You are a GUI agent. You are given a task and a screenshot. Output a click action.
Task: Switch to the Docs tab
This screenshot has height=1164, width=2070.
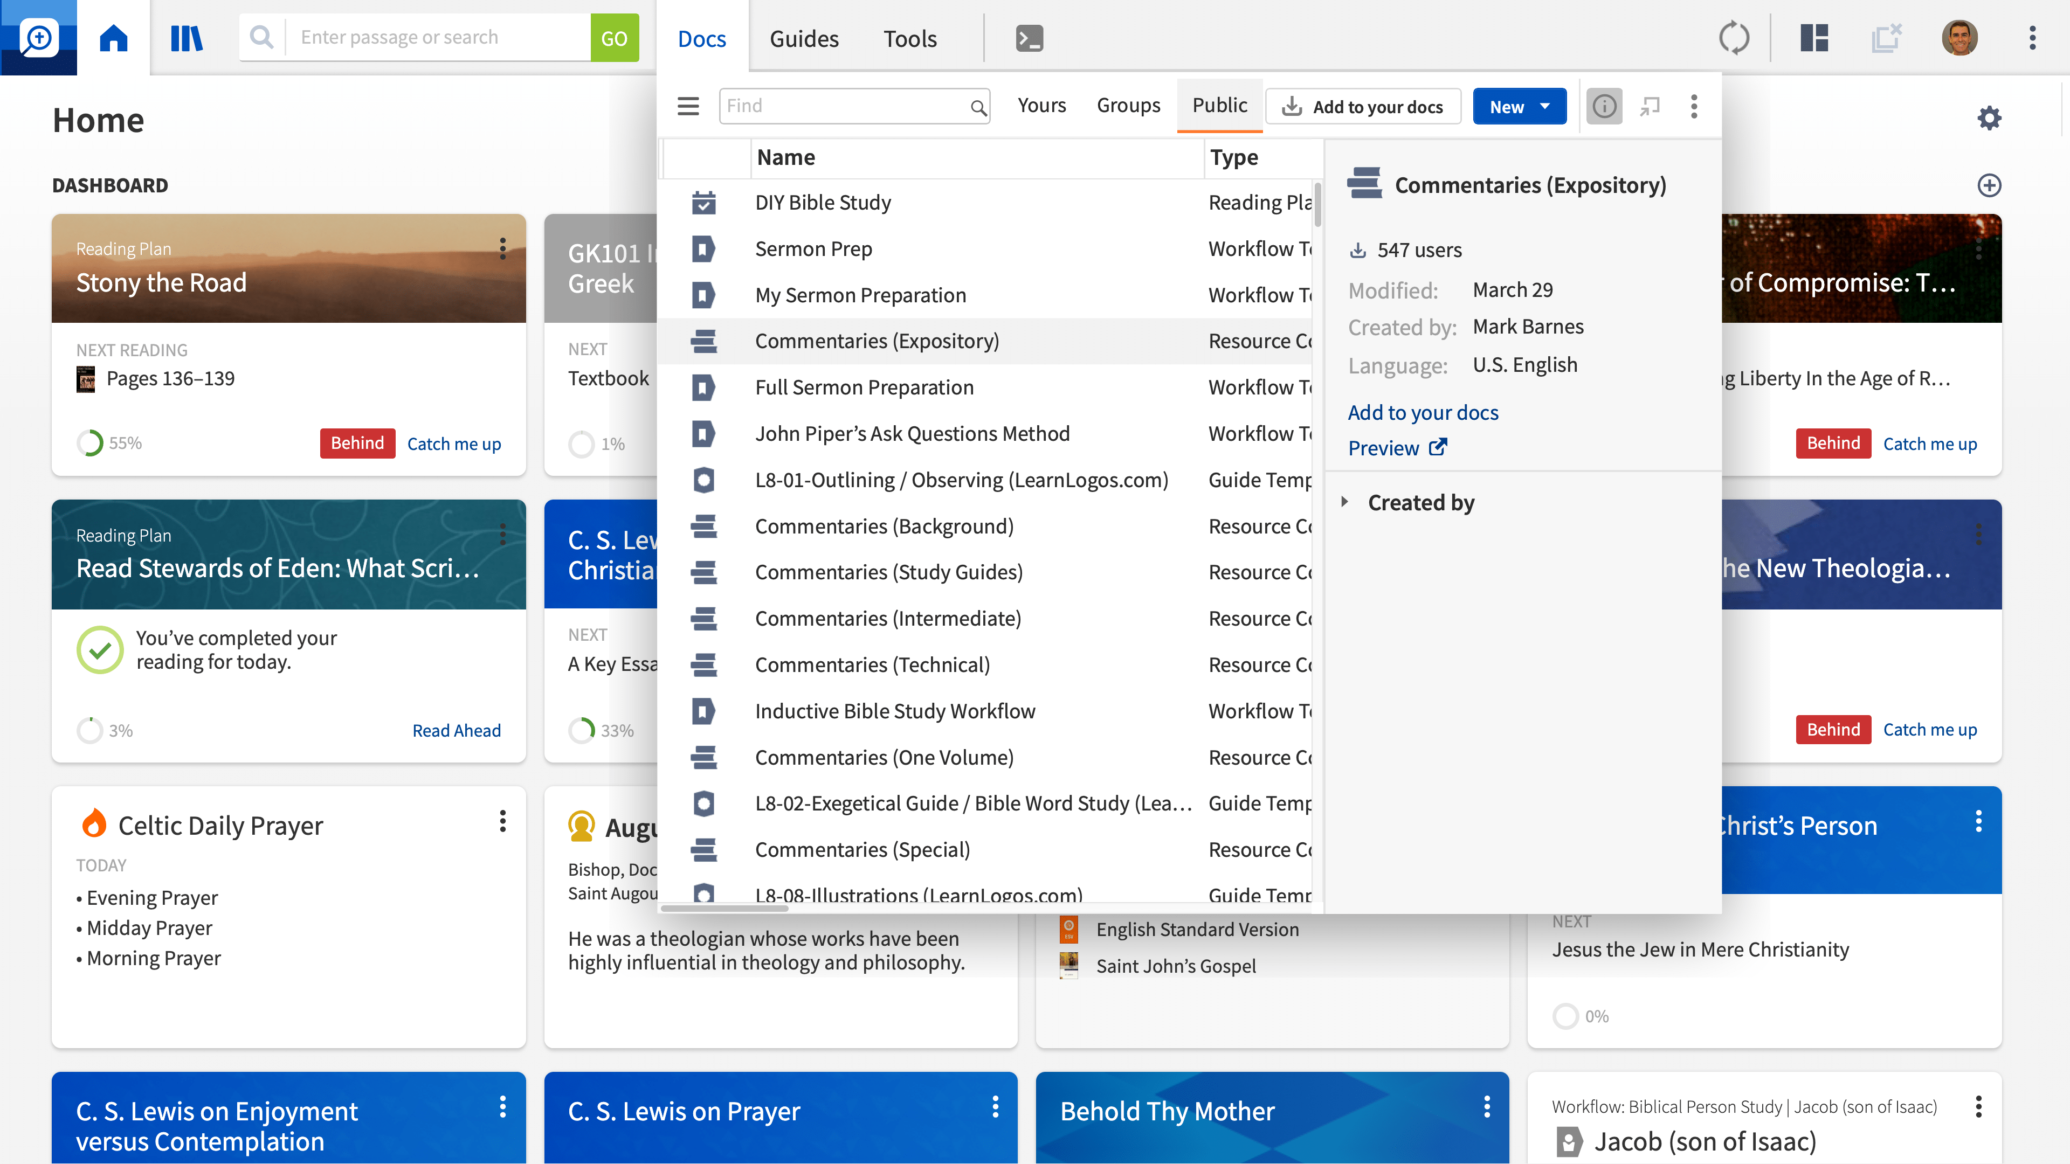701,38
